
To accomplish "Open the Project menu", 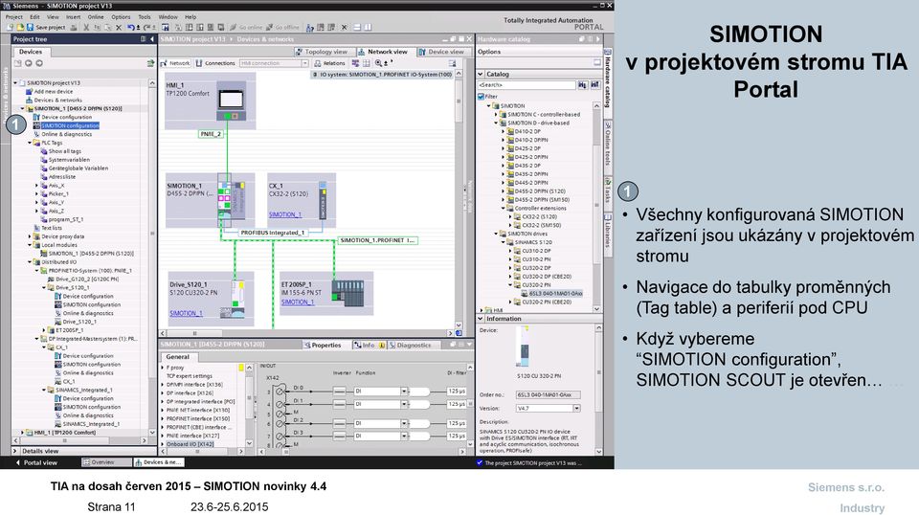I will coord(14,17).
